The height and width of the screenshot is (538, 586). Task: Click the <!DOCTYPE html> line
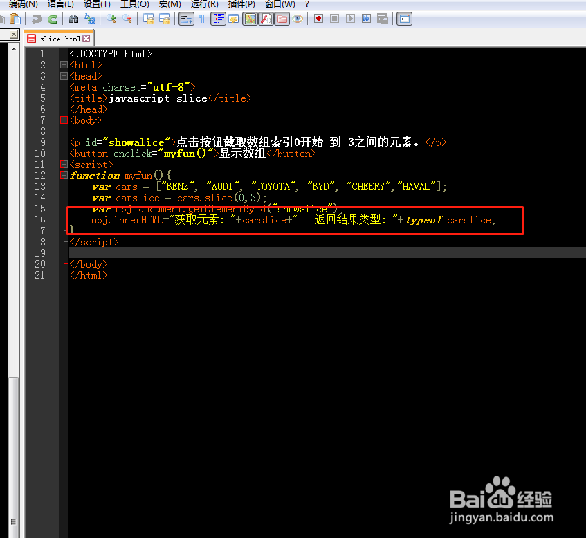[111, 54]
